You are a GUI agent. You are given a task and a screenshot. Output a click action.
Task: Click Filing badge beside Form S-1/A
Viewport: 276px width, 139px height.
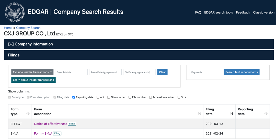(57, 133)
